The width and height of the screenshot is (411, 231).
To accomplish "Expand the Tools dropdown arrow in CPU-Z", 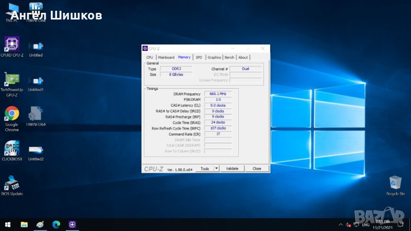I will tap(216, 168).
